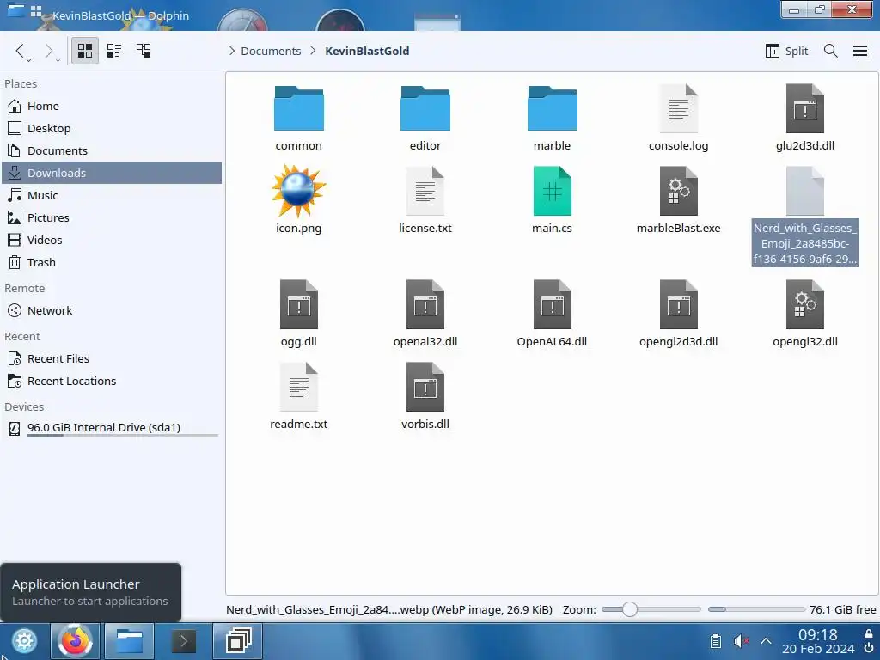Image resolution: width=880 pixels, height=660 pixels.
Task: Select the editor folder
Action: pyautogui.click(x=425, y=119)
